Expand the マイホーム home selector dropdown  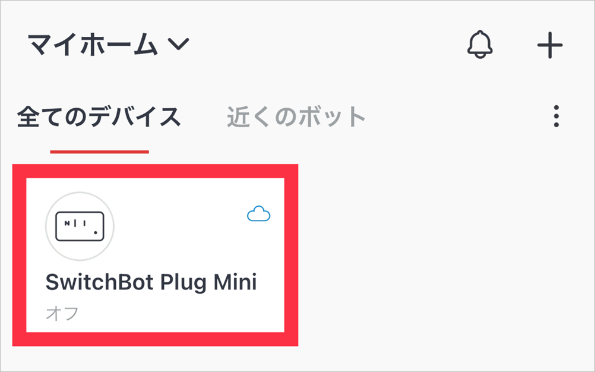(108, 45)
